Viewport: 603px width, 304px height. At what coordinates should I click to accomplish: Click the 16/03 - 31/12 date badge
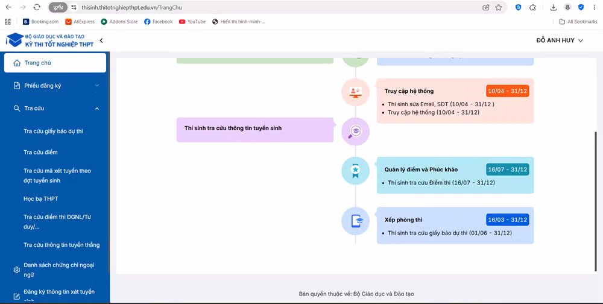tap(508, 220)
